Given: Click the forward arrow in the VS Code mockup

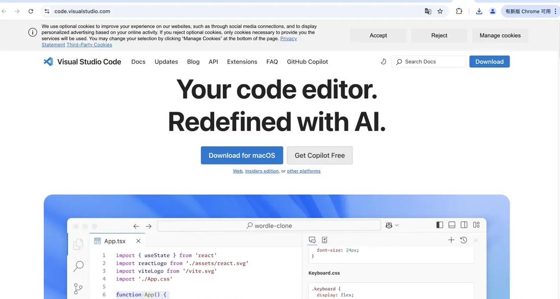Looking at the screenshot, I should [148, 226].
